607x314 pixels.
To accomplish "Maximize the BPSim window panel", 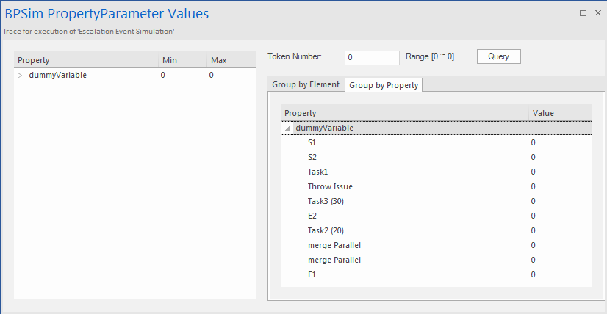I will (x=583, y=13).
